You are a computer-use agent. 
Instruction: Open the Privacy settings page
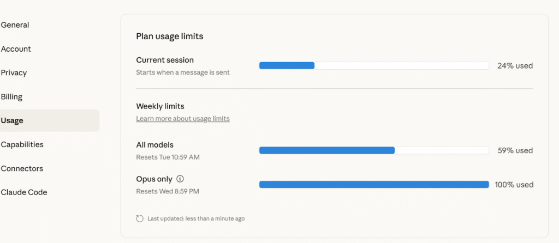[x=14, y=73]
